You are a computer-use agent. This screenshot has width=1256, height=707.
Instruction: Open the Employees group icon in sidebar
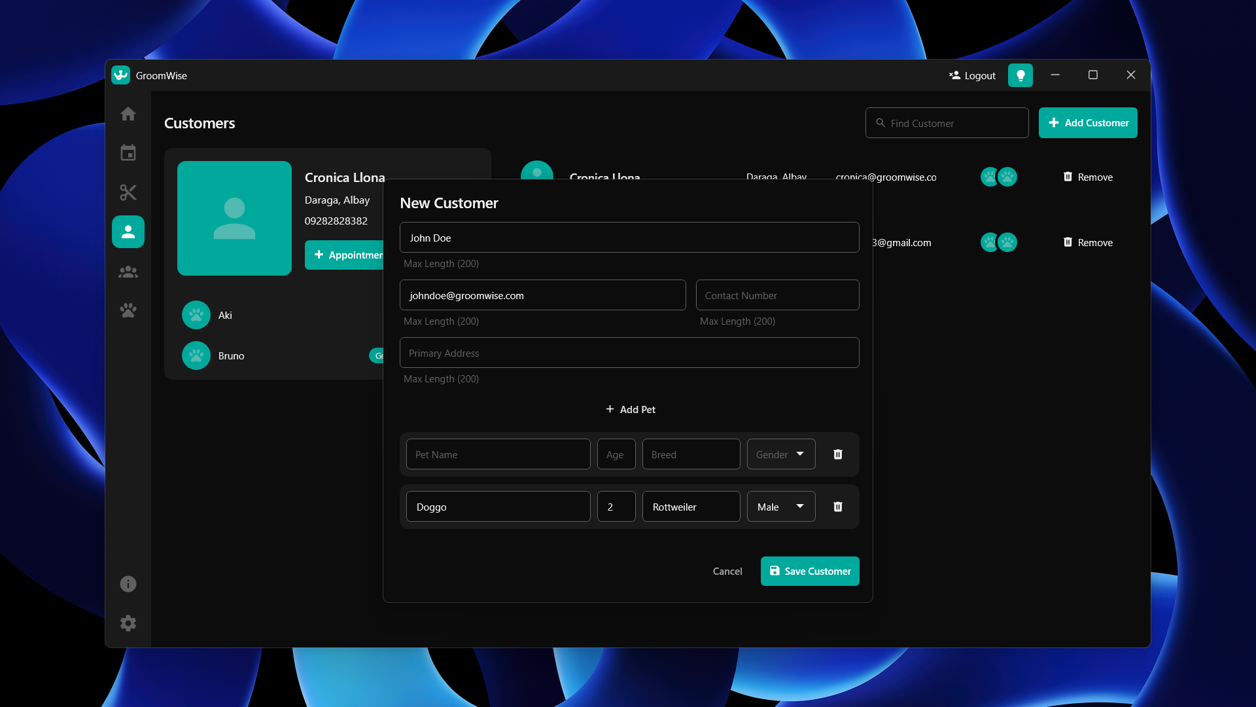point(128,272)
